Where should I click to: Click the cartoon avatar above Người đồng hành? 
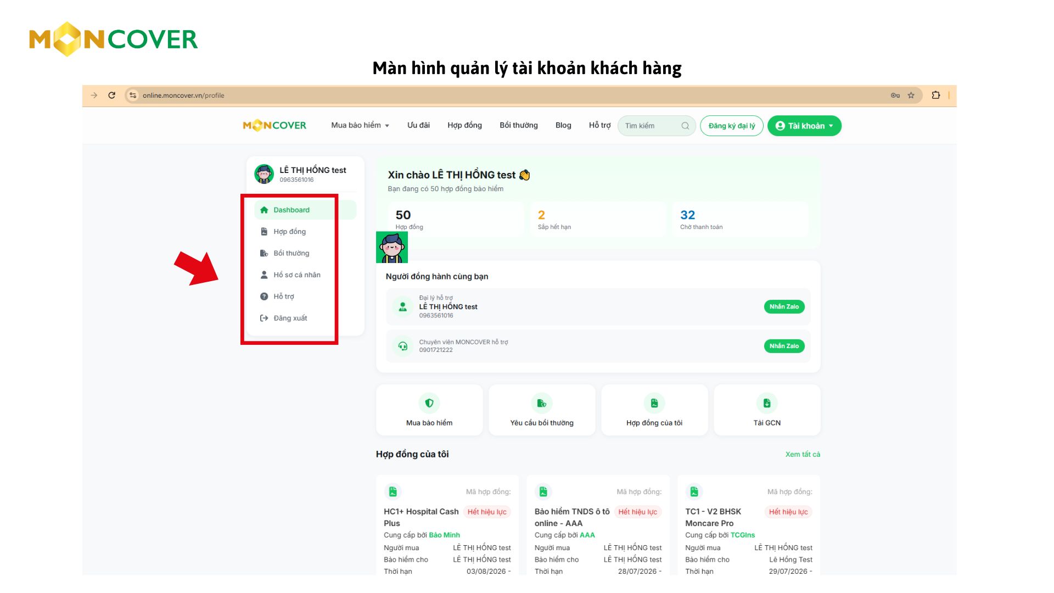(x=392, y=247)
